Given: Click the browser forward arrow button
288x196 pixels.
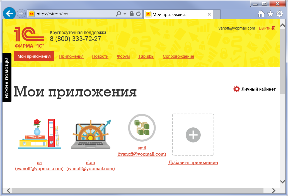Looking at the screenshot, I should tap(21, 14).
